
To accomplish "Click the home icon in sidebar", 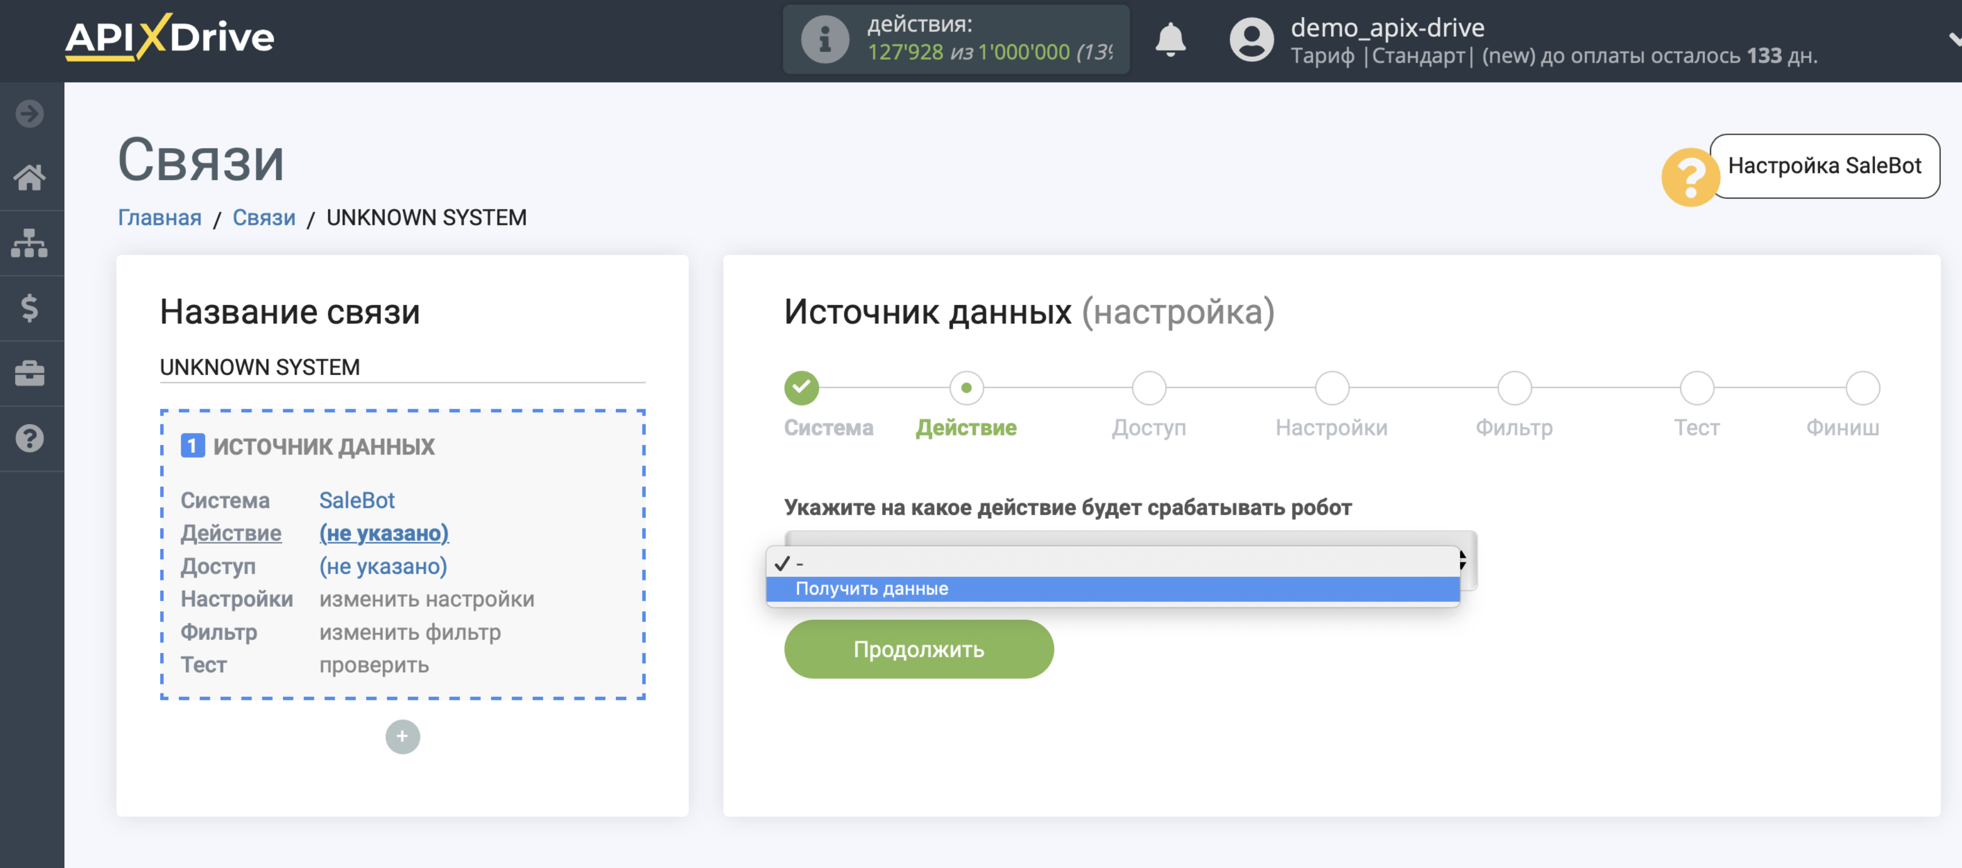I will [x=30, y=178].
